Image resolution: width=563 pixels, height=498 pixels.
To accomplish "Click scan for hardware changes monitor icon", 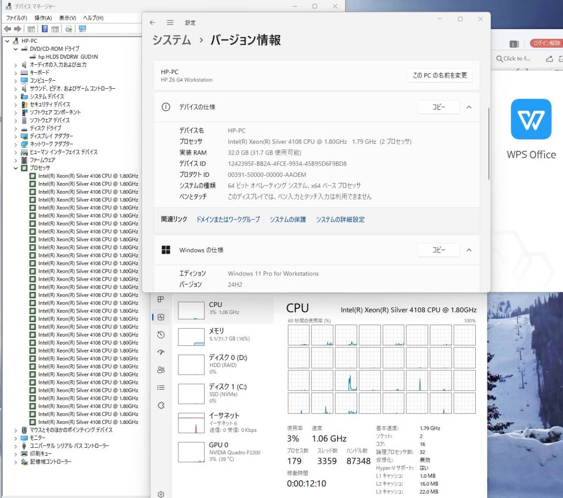I will pos(83,29).
